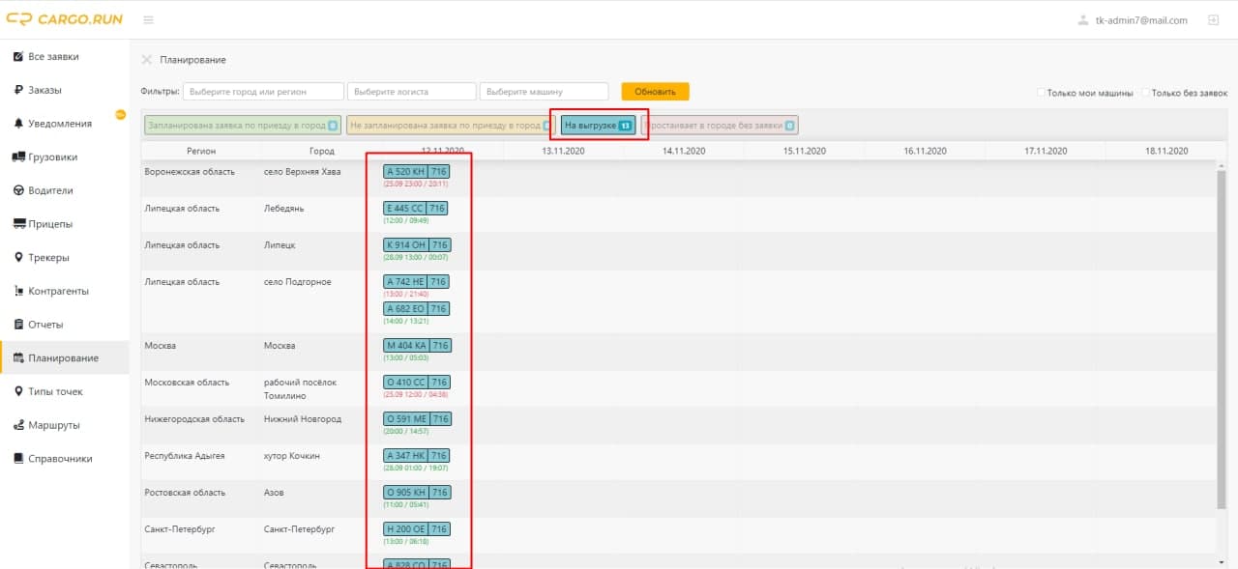Open the Выберите город или регион dropdown
This screenshot has height=569, width=1238.
point(263,92)
